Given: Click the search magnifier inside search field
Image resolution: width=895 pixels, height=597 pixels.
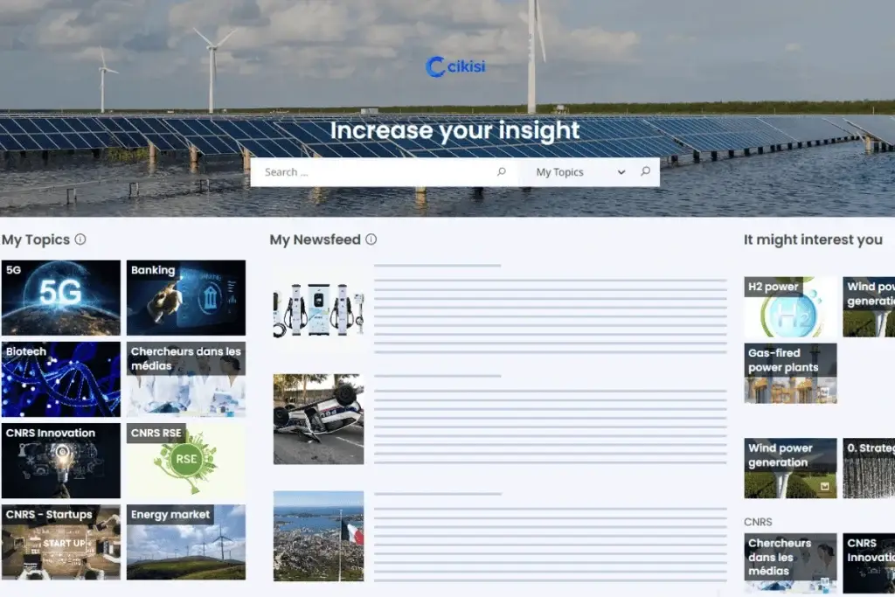Looking at the screenshot, I should point(501,172).
